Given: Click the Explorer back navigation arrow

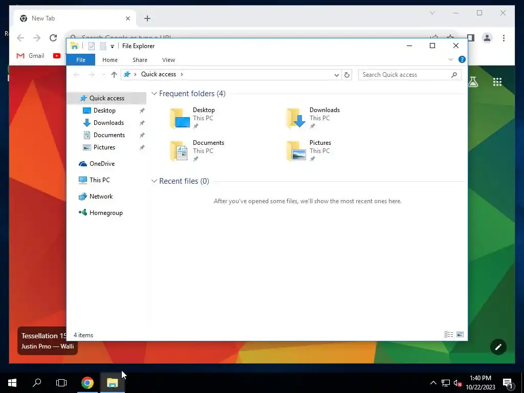Looking at the screenshot, I should (x=77, y=75).
